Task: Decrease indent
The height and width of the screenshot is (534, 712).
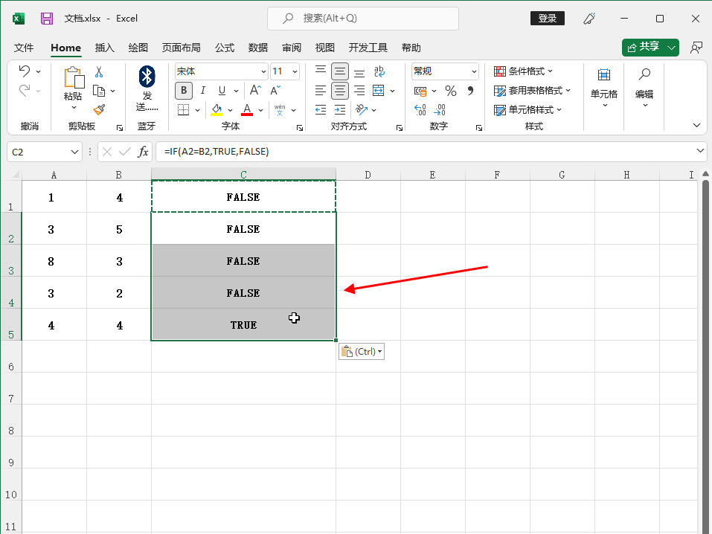Action: click(321, 110)
